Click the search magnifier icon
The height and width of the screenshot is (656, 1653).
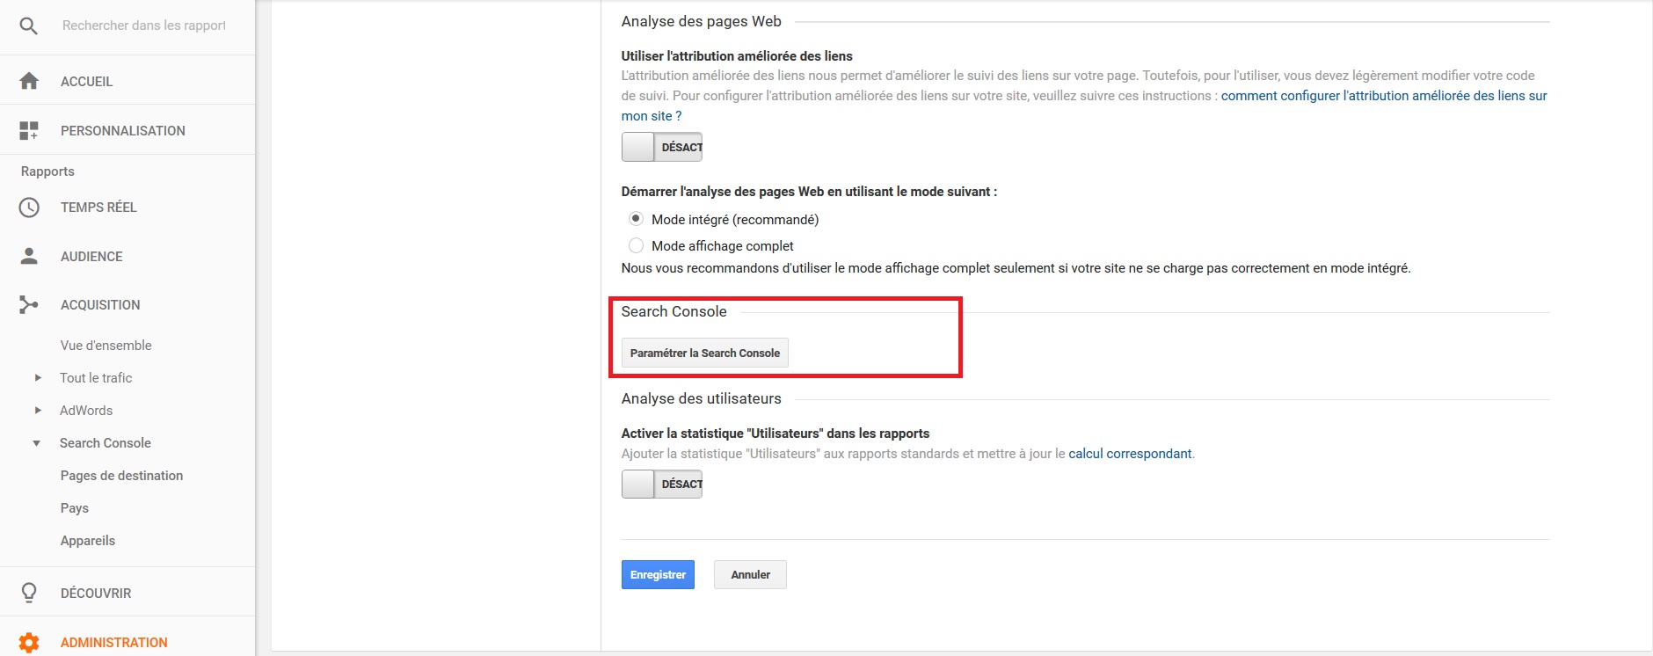point(28,26)
